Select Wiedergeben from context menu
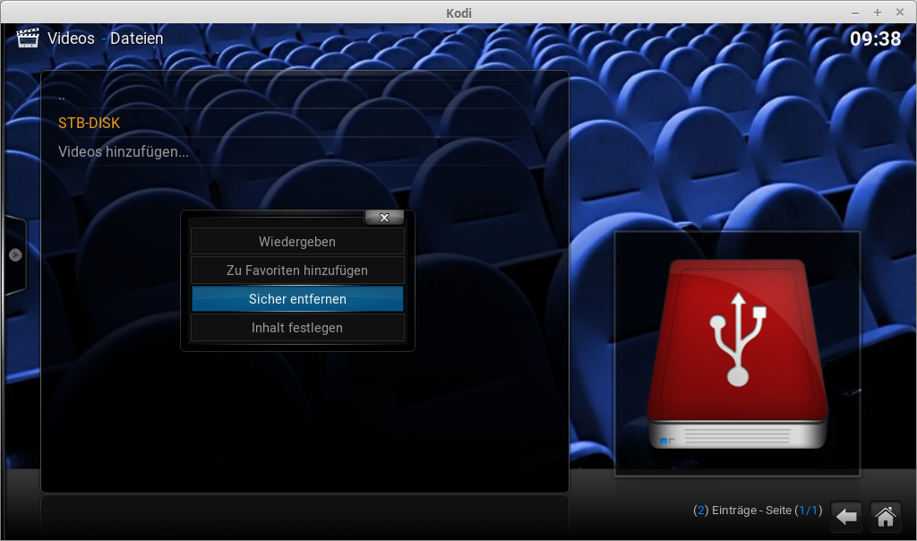This screenshot has width=917, height=541. 297,242
